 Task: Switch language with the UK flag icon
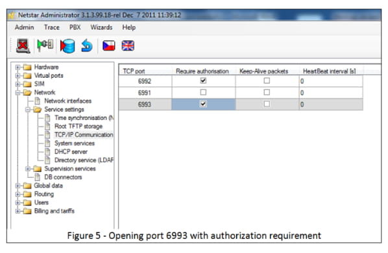coord(128,46)
